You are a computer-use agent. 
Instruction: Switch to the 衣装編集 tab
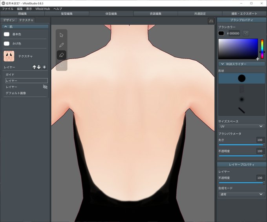tap(155, 14)
